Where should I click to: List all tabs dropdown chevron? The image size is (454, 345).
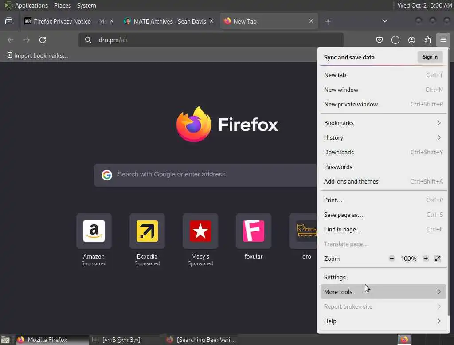(x=384, y=21)
